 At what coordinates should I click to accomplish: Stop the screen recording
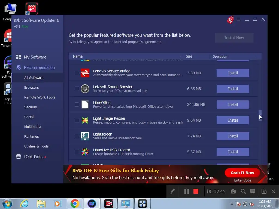pyautogui.click(x=196, y=191)
